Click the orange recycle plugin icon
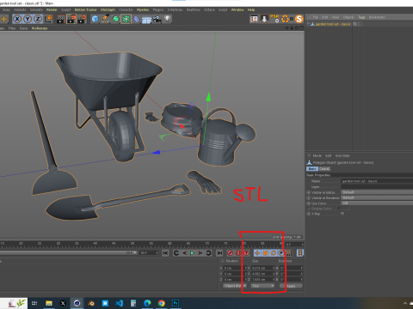The width and height of the screenshot is (413, 309). click(x=285, y=19)
